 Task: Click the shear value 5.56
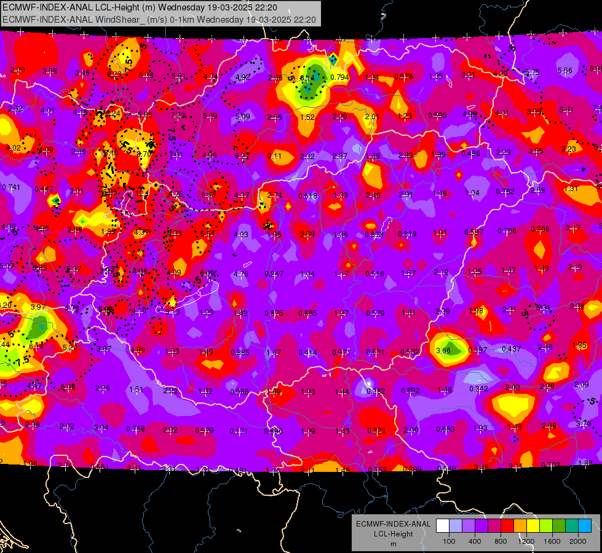pyautogui.click(x=564, y=70)
